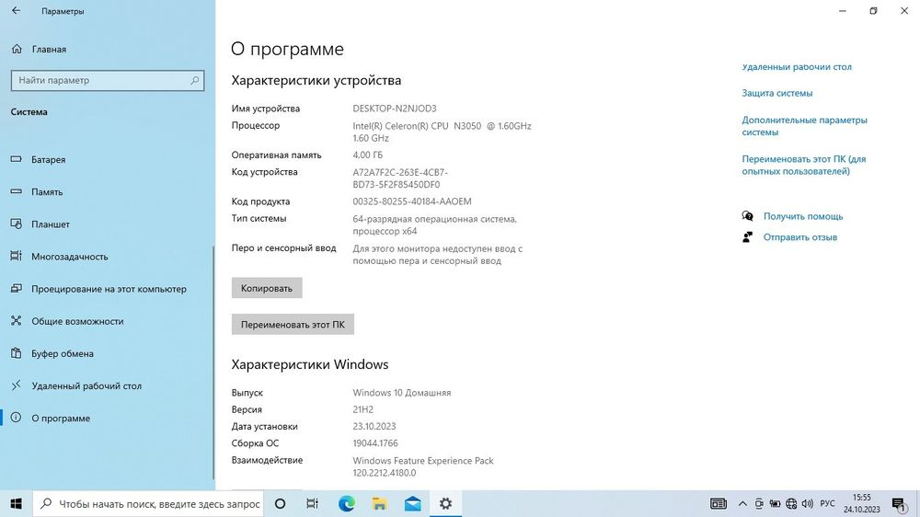Go back with the arrow icon
Screen dimensions: 920x517
(x=16, y=10)
